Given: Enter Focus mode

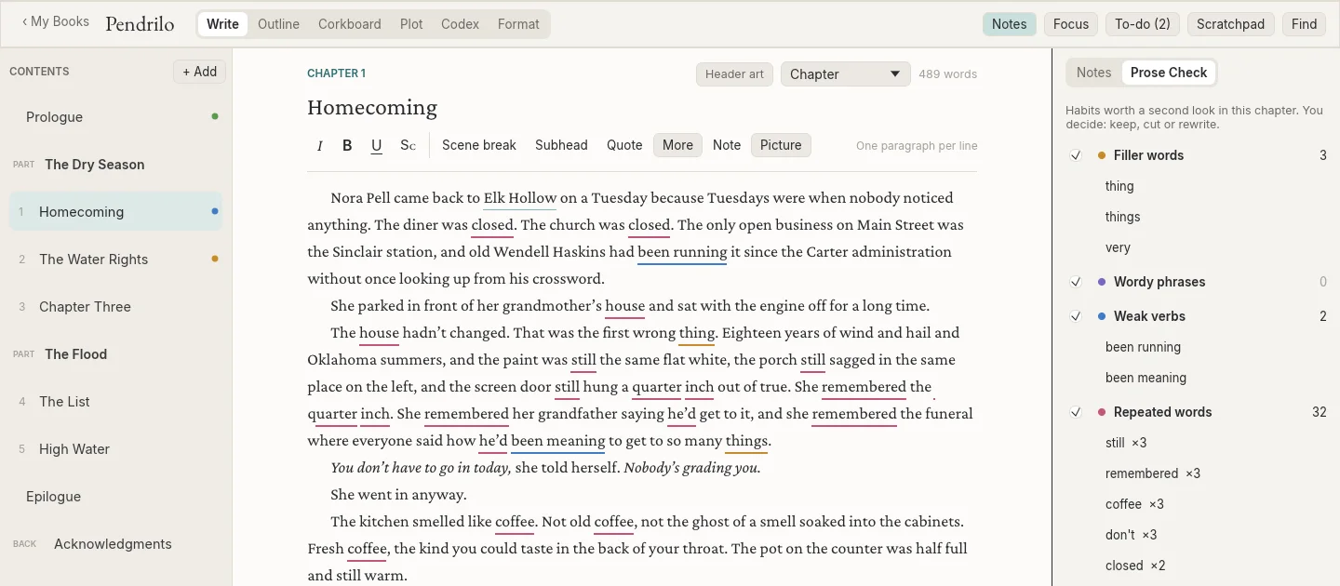Looking at the screenshot, I should point(1071,24).
